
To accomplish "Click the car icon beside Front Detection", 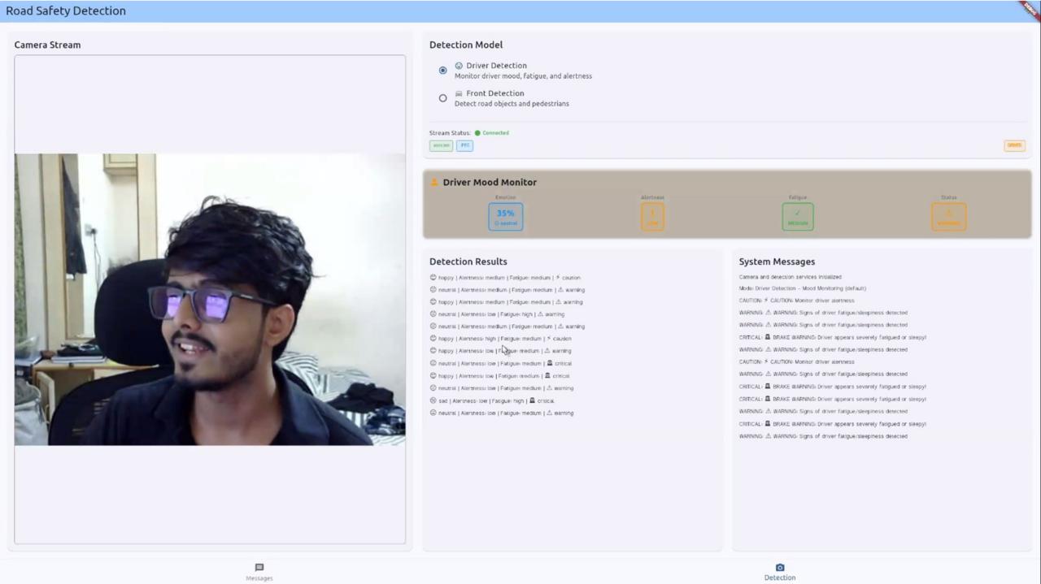I will [459, 93].
